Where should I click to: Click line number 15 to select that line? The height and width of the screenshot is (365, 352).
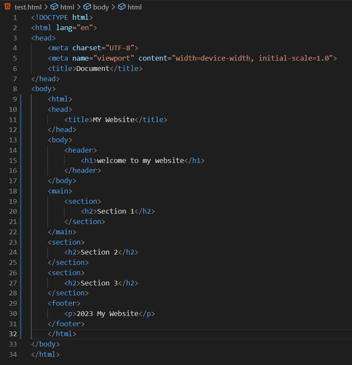tap(13, 160)
